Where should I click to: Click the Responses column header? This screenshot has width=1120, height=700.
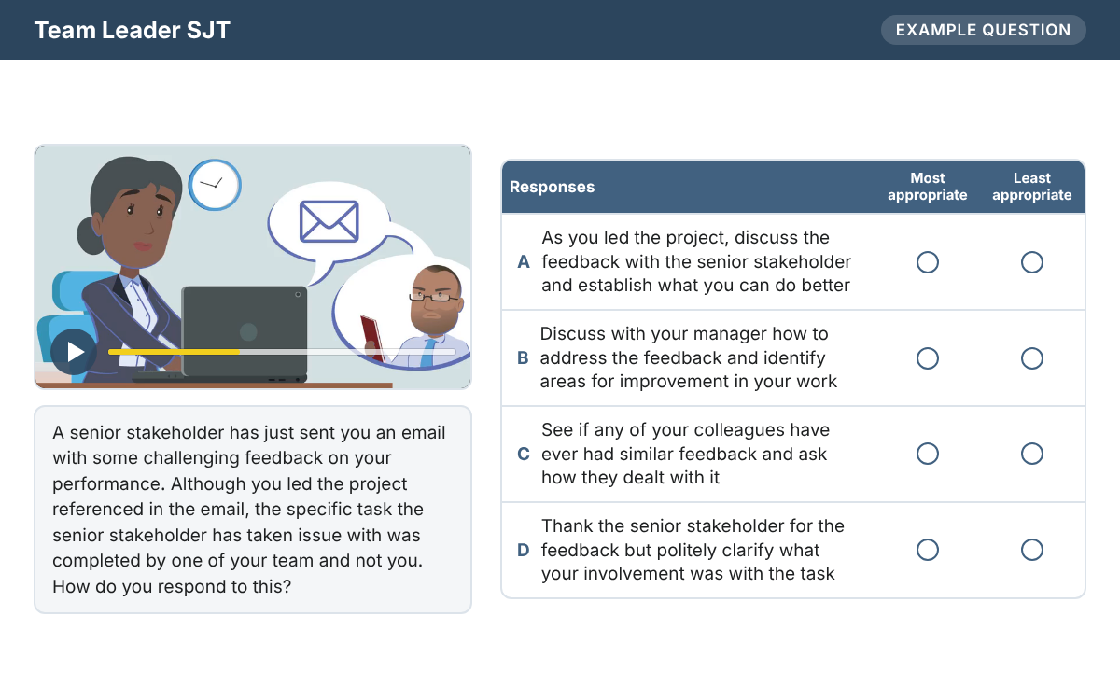pos(552,187)
